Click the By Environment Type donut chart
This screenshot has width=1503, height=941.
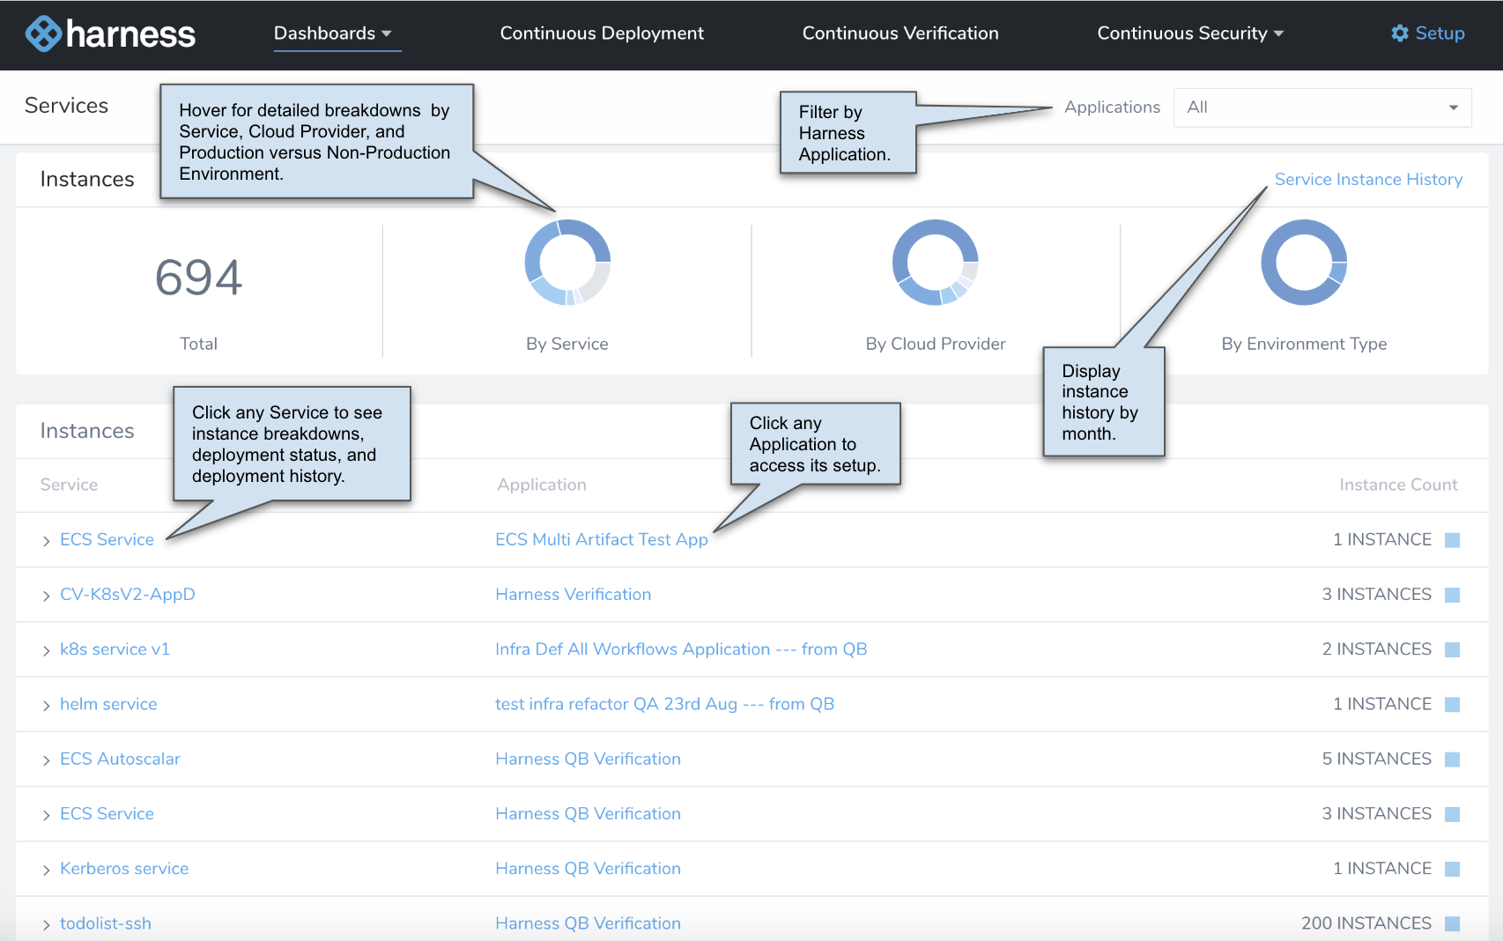pyautogui.click(x=1304, y=263)
